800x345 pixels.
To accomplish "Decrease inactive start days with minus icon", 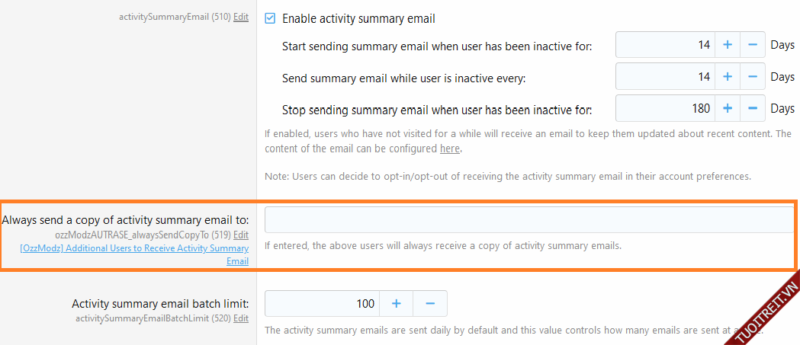I will tap(752, 45).
